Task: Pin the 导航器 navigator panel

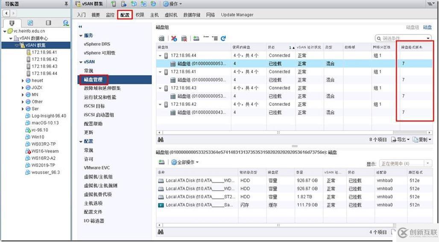Action: 66,4
